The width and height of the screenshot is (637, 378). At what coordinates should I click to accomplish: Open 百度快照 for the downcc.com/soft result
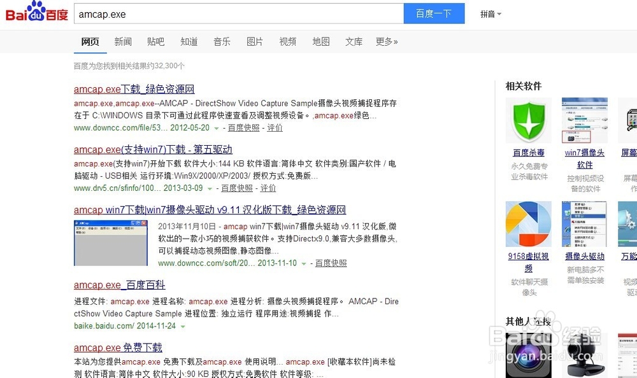(331, 263)
